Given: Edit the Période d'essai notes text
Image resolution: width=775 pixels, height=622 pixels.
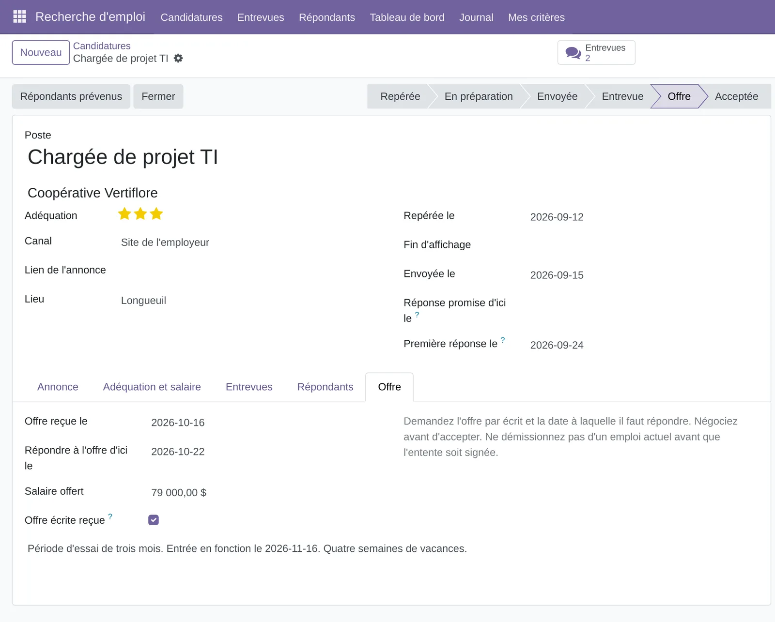Looking at the screenshot, I should tap(247, 548).
